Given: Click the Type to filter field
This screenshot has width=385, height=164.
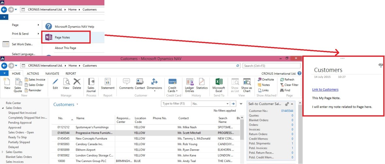Looking at the screenshot, I should pyautogui.click(x=176, y=104).
